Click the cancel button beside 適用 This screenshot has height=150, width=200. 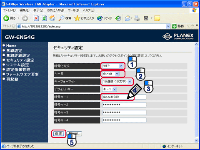(75, 134)
